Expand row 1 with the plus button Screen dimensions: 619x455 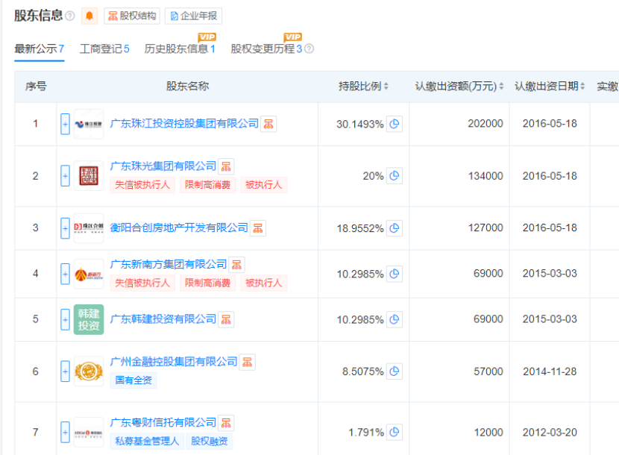tap(65, 124)
